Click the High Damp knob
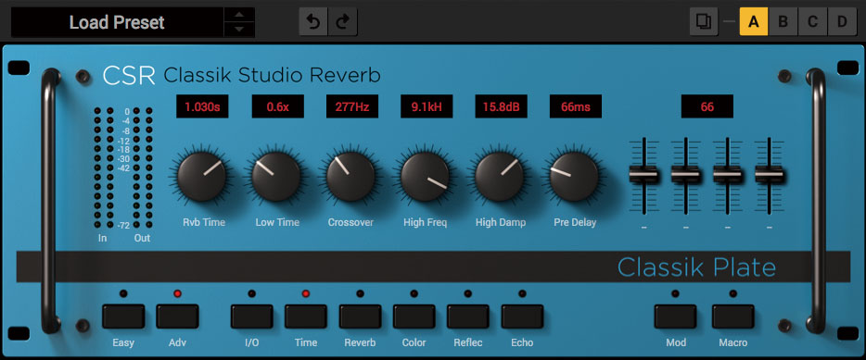This screenshot has height=360, width=866. pos(500,177)
